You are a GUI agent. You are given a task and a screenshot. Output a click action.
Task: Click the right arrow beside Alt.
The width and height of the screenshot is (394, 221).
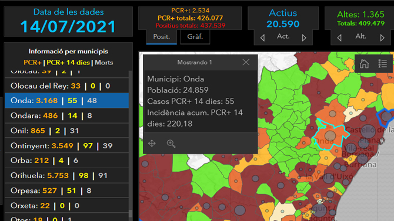click(382, 38)
